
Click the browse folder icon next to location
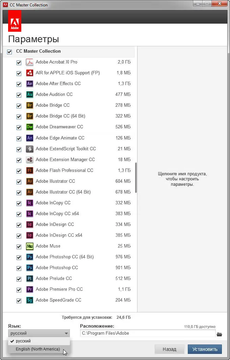pyautogui.click(x=220, y=334)
